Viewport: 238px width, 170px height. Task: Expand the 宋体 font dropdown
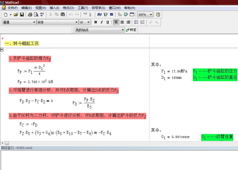[77, 22]
